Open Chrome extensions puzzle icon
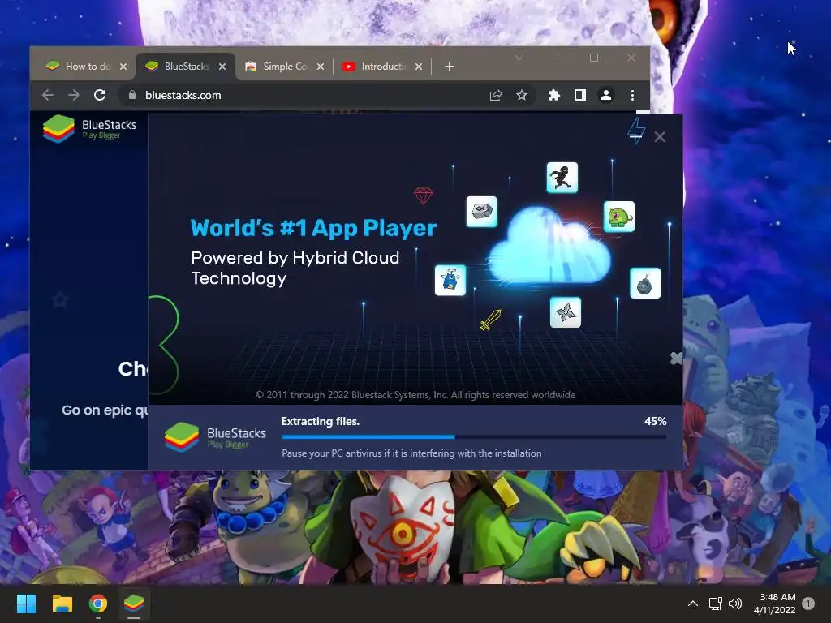Screen dimensions: 831x623 (x=553, y=96)
